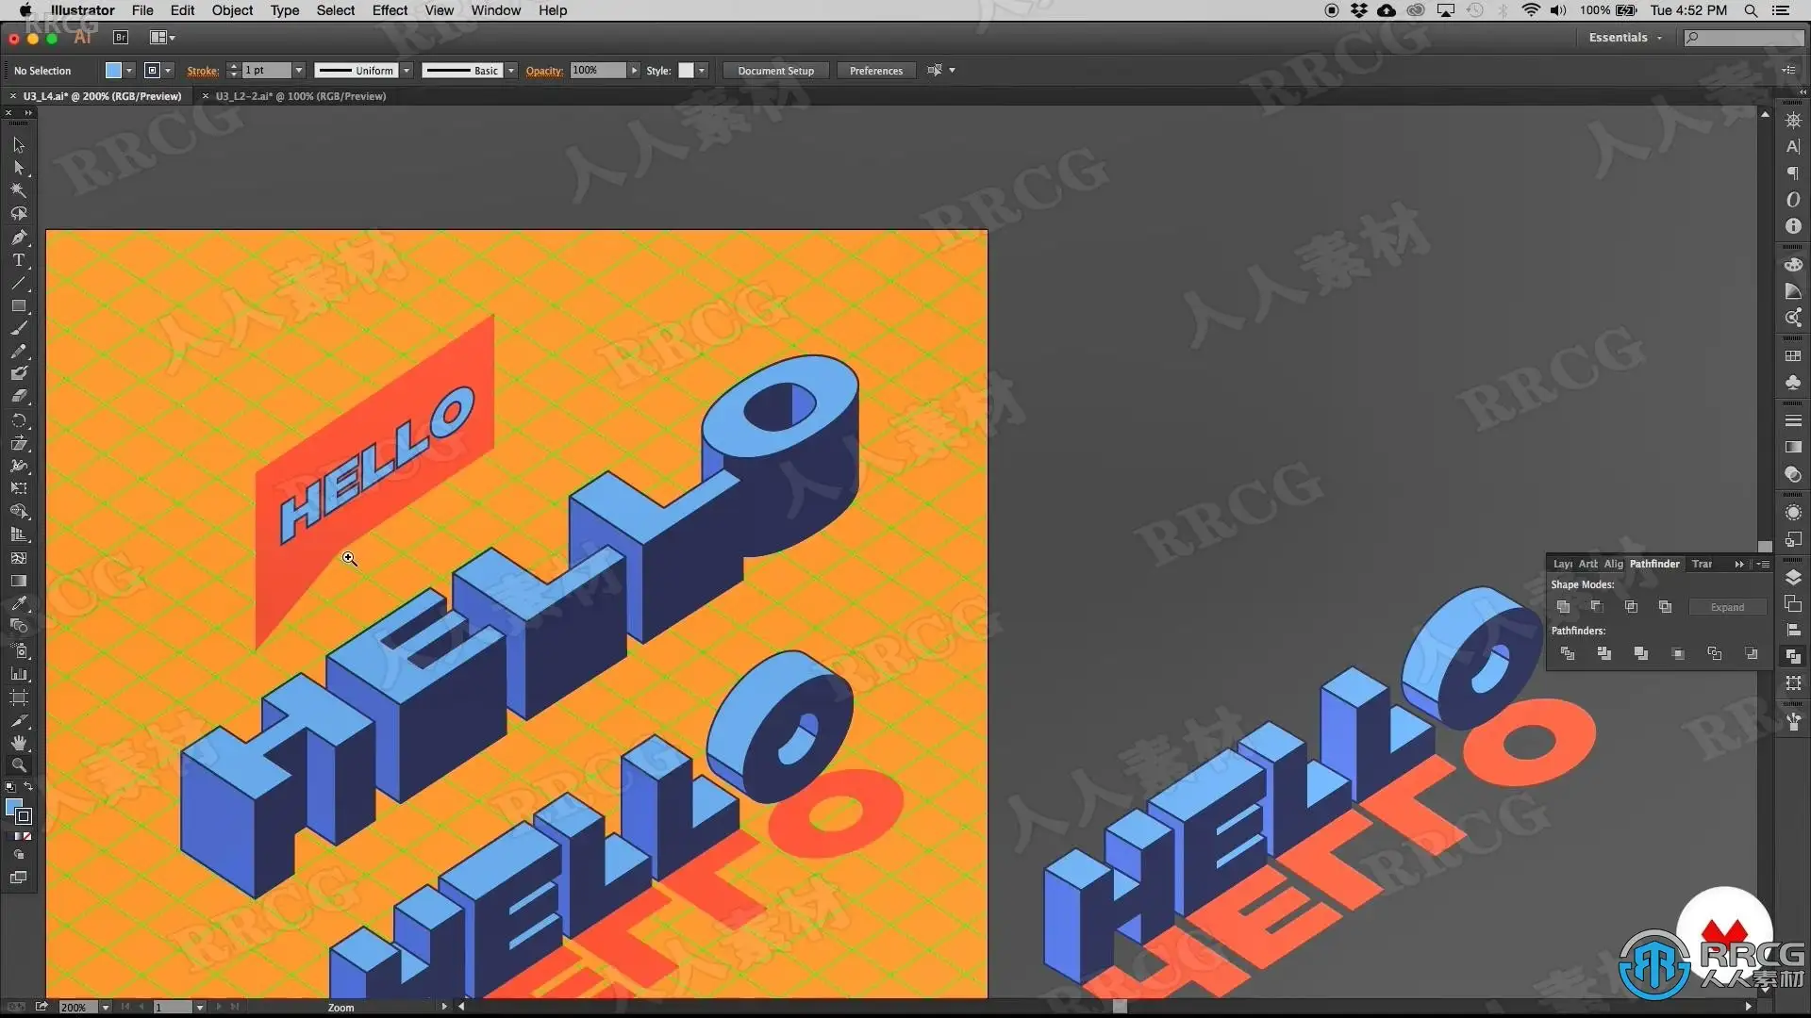This screenshot has height=1018, width=1811.
Task: Click the Exclude shape mode icon
Action: 1665,607
